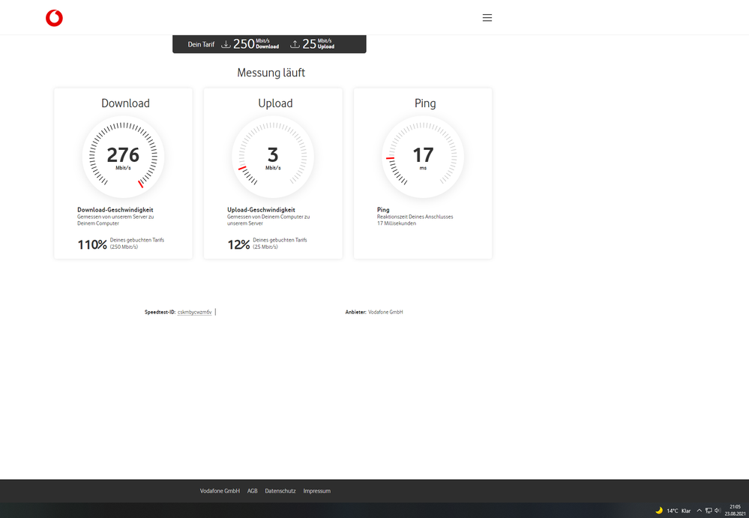Image resolution: width=749 pixels, height=518 pixels.
Task: Click the download arrow icon in tariff bar
Action: [x=226, y=44]
